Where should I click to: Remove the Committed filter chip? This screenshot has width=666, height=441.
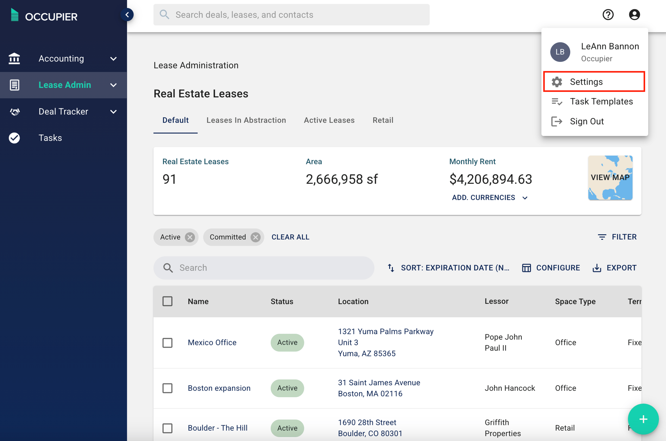coord(256,237)
